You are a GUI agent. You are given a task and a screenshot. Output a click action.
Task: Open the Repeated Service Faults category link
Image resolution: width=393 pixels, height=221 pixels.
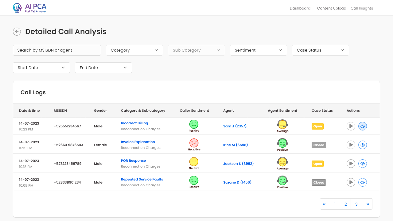click(142, 179)
